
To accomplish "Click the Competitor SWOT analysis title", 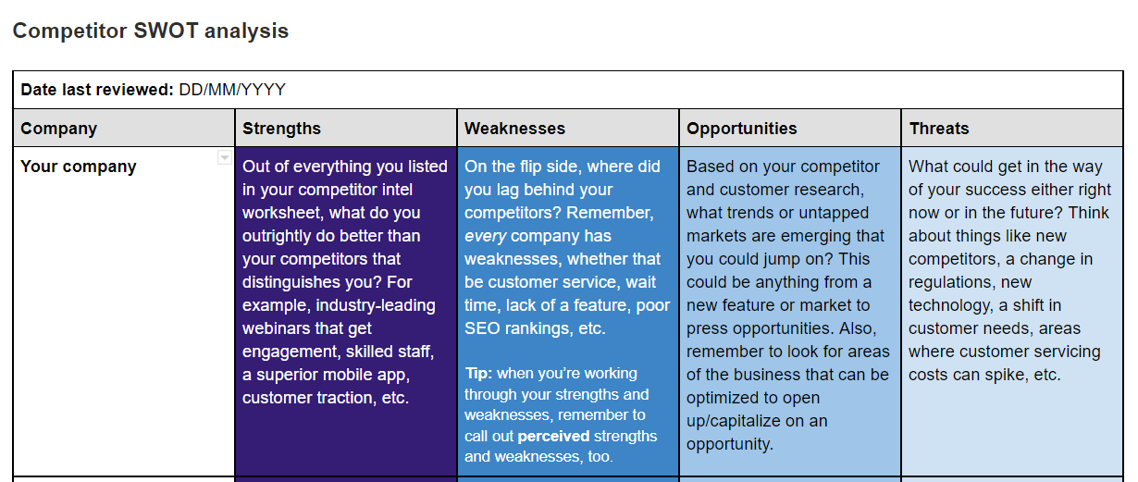I will tap(150, 31).
